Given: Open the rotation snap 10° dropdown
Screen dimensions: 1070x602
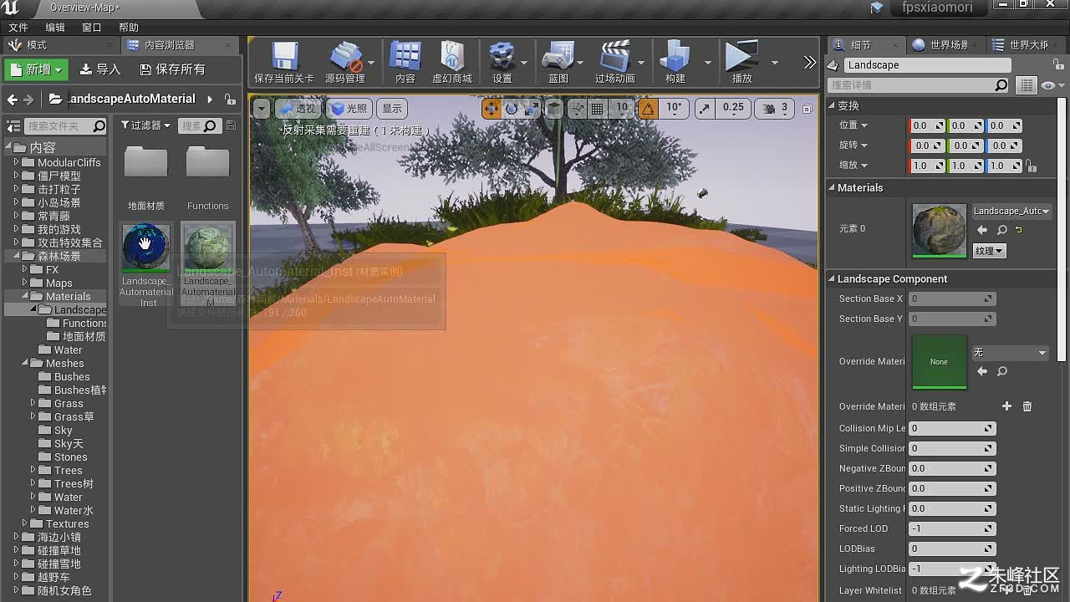Looking at the screenshot, I should click(x=675, y=108).
